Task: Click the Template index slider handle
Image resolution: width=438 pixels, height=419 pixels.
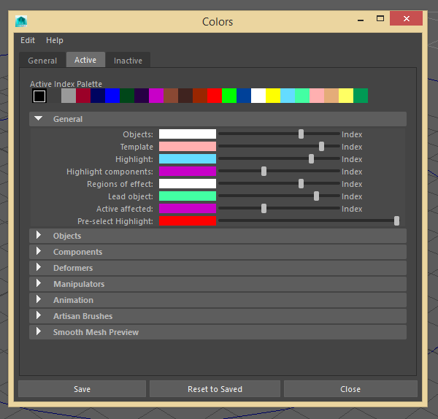Action: pos(321,147)
